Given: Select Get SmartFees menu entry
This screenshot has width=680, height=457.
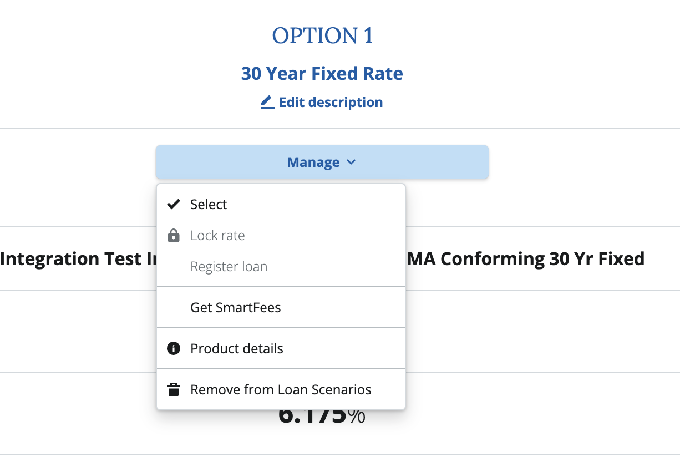Looking at the screenshot, I should pos(235,307).
